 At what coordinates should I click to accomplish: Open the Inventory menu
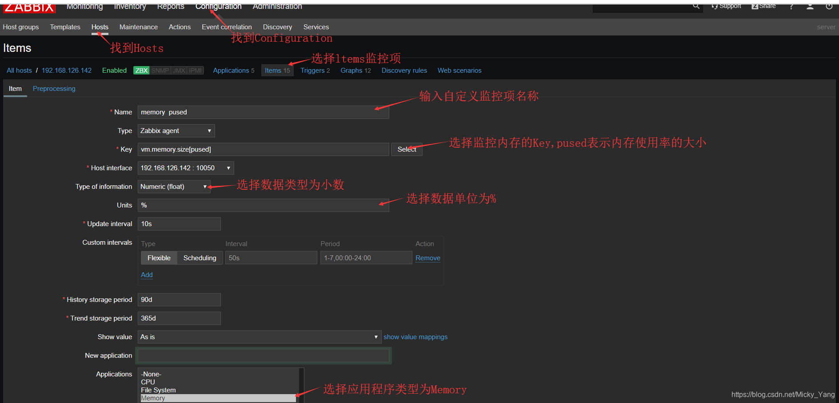[130, 7]
